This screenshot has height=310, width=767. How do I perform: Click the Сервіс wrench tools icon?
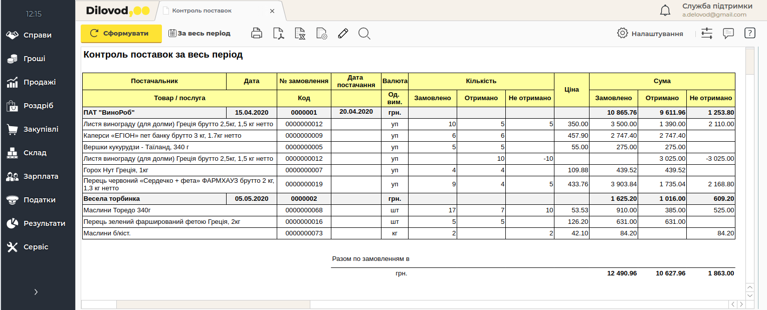pyautogui.click(x=13, y=247)
